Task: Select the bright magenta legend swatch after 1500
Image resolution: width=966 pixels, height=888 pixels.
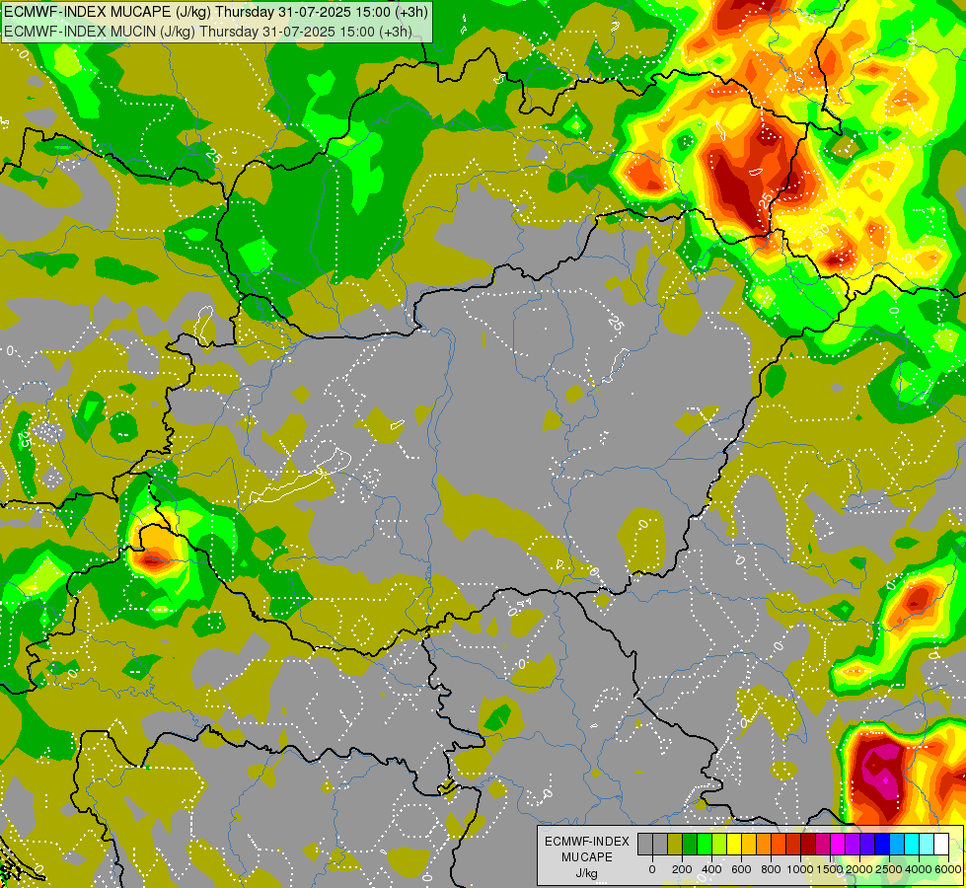Action: click(x=838, y=845)
